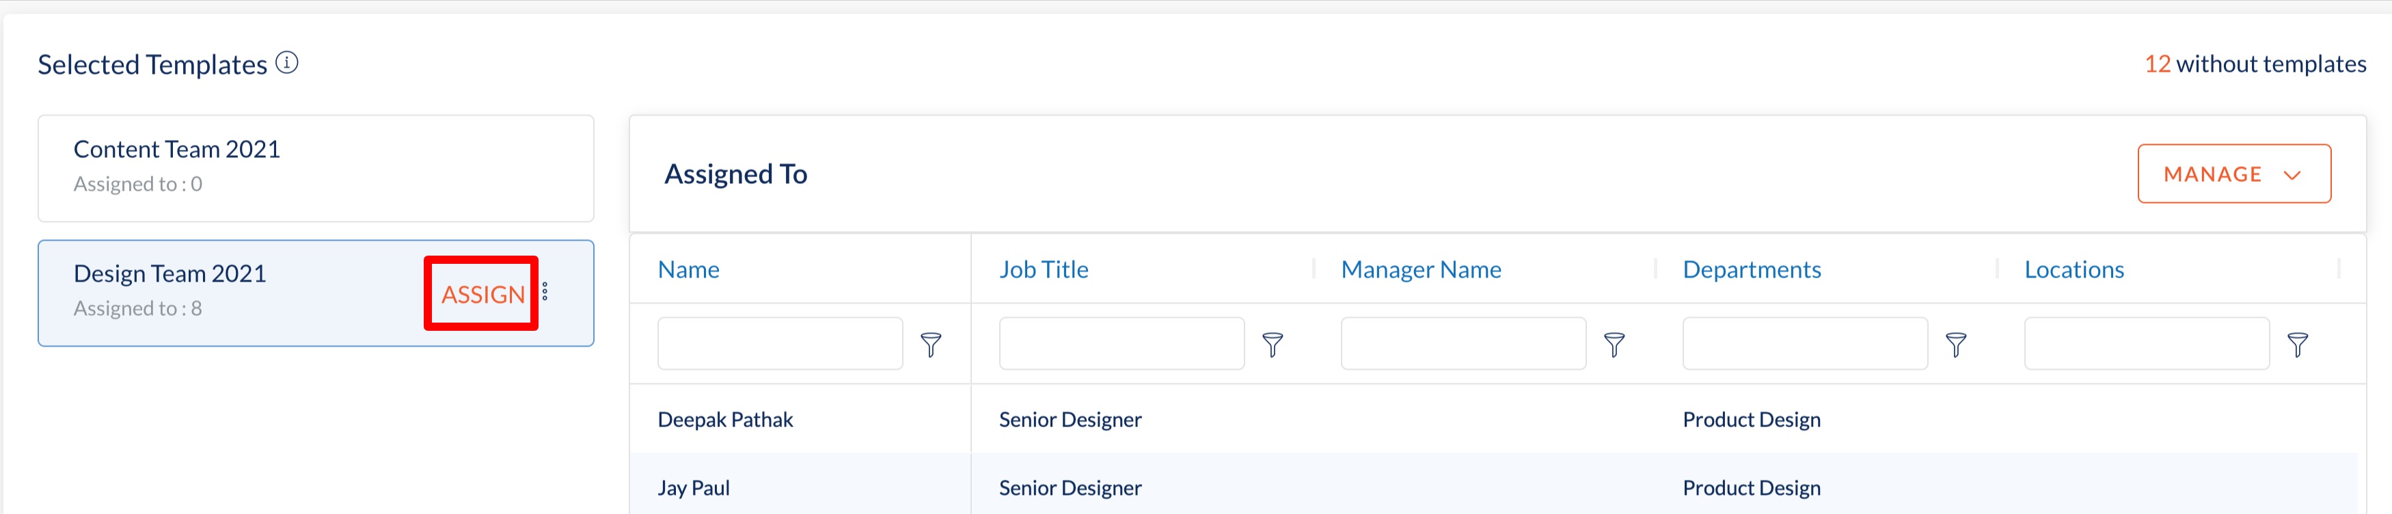Click the Manager Name filter funnel icon
2392x514 pixels.
[1614, 345]
